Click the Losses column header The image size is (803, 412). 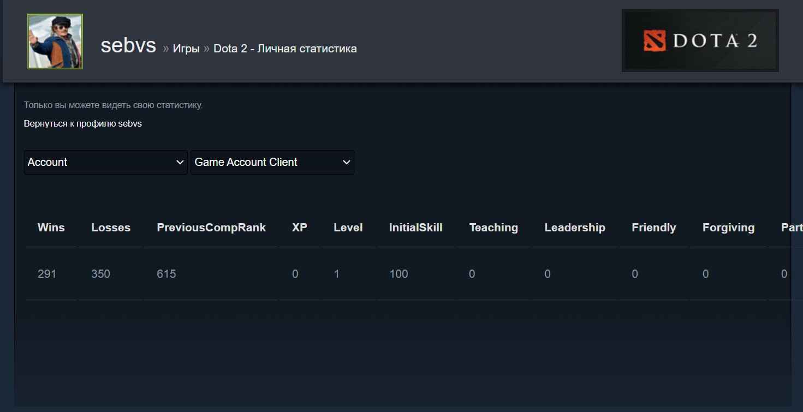(x=111, y=228)
